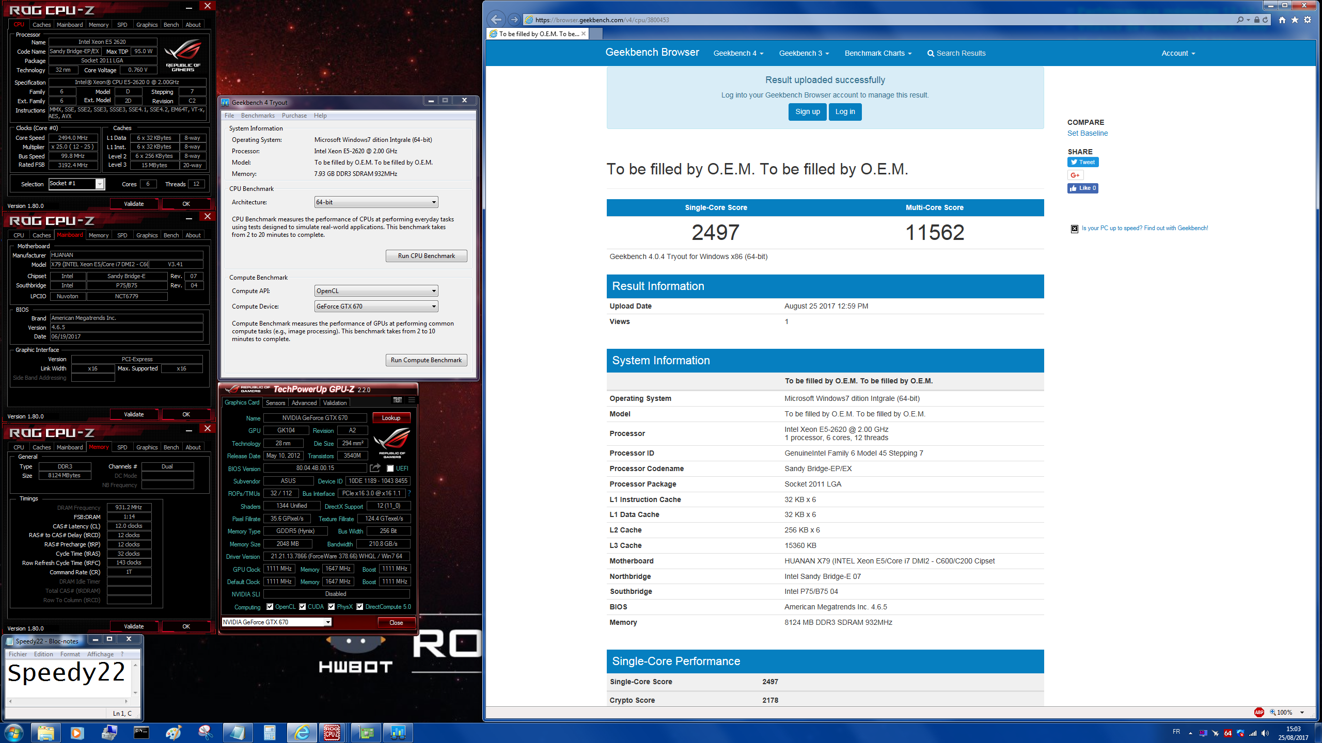Expand the Architecture 64-bit dropdown
The image size is (1322, 743).
[376, 202]
